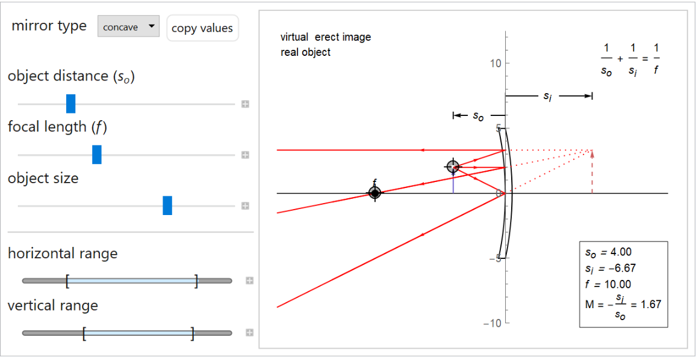
Task: Expand horizontal range controls plus icon
Action: [x=249, y=281]
